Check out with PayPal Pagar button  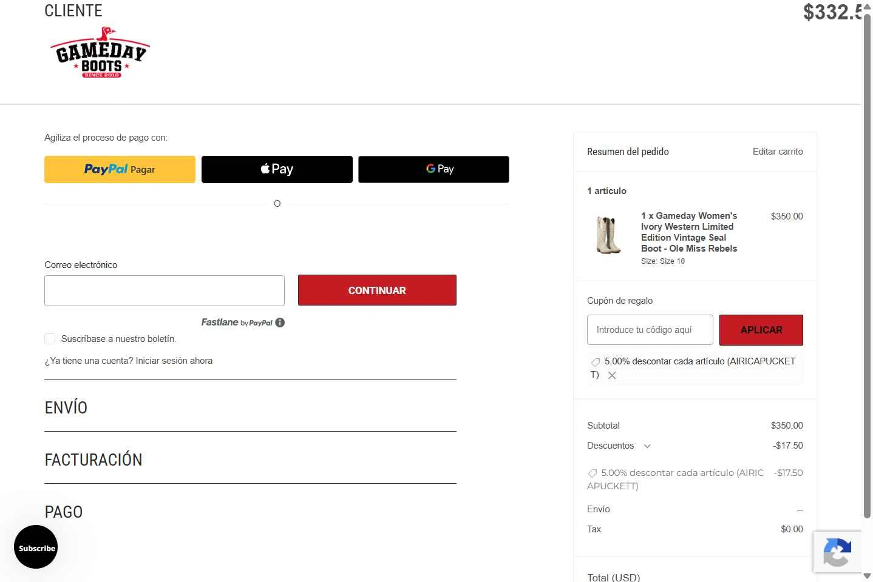(x=120, y=169)
